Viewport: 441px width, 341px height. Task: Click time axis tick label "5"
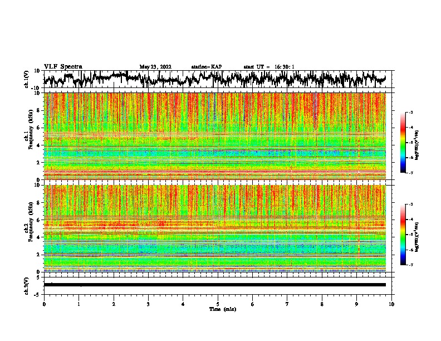[x=218, y=304]
